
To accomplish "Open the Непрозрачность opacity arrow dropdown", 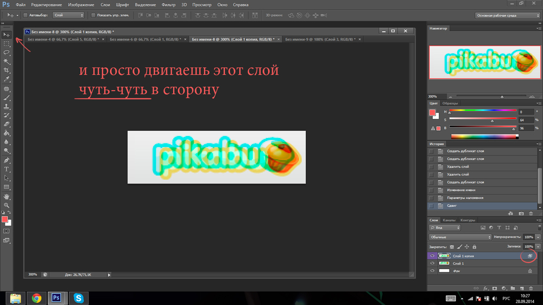I will [538, 237].
